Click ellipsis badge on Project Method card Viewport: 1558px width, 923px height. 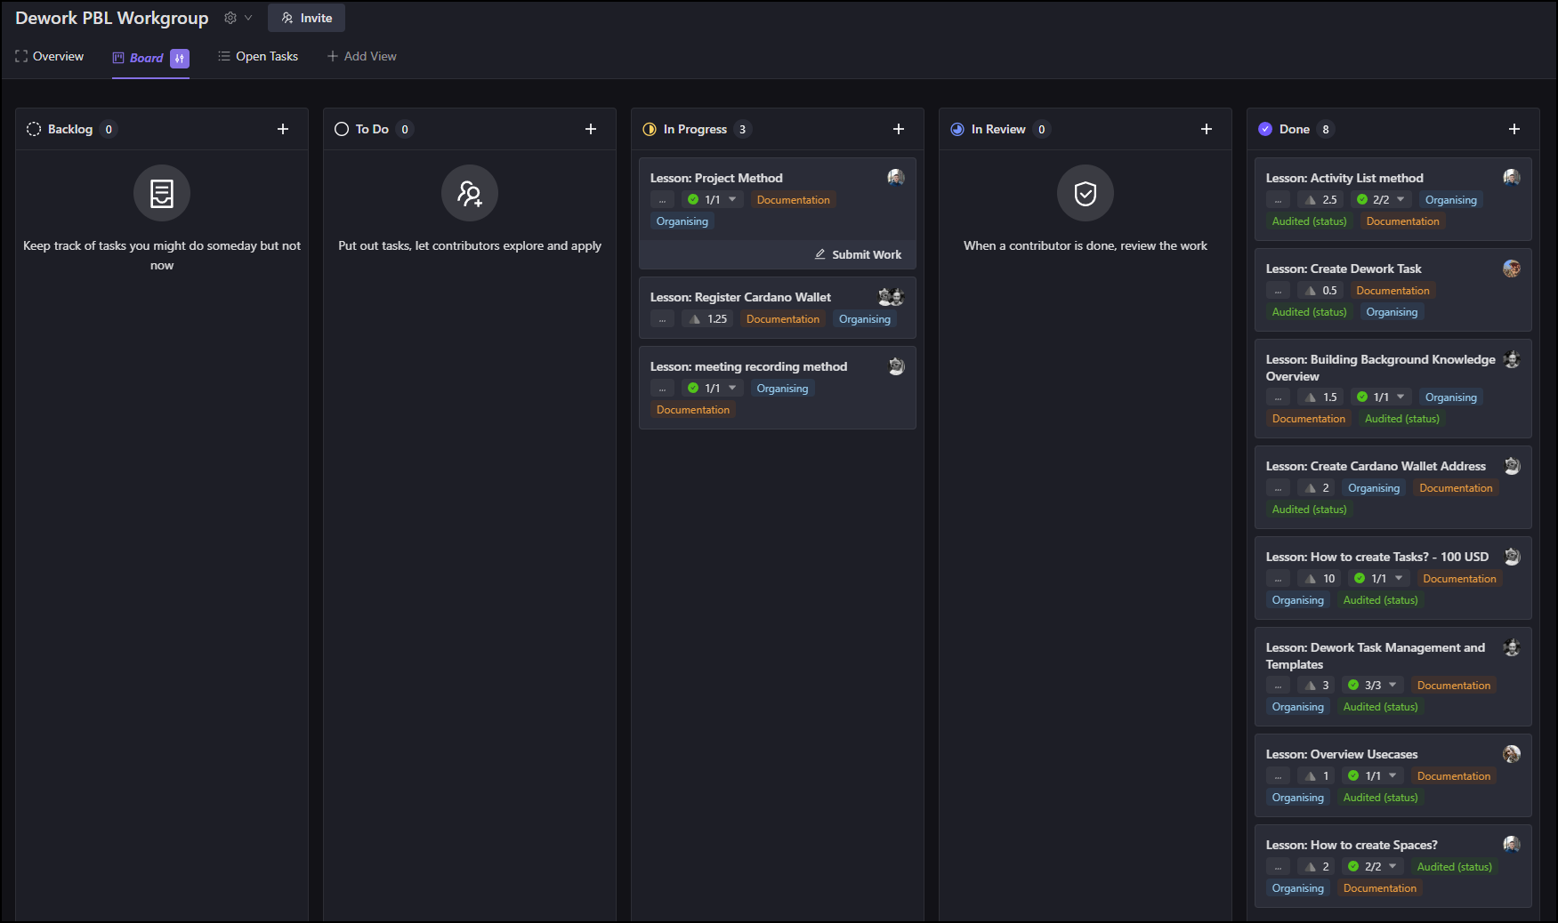(x=662, y=200)
